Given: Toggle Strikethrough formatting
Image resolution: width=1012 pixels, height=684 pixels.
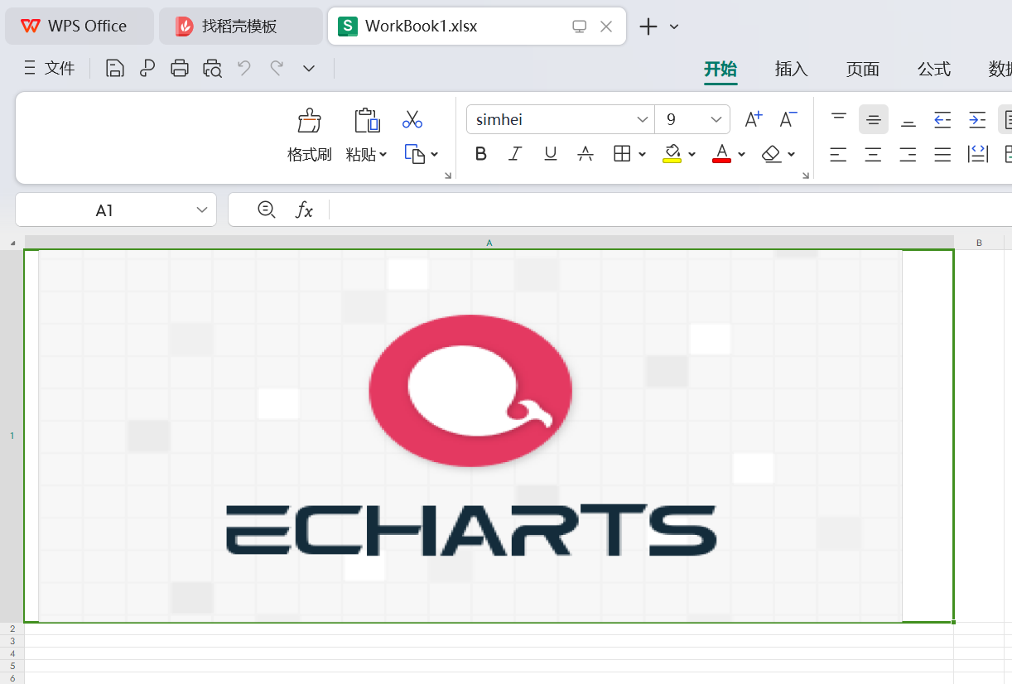Looking at the screenshot, I should coord(586,154).
